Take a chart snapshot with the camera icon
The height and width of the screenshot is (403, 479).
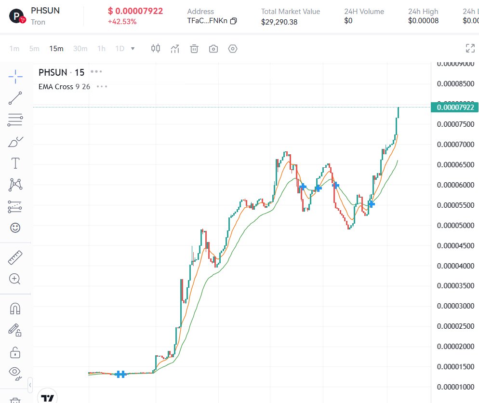point(213,49)
